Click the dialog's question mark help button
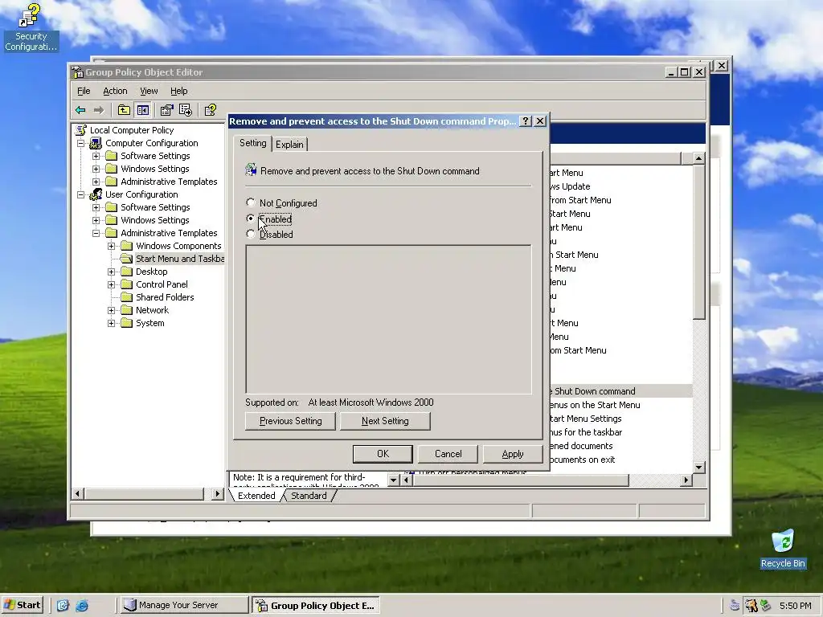Screen dimensions: 823x617 point(526,121)
